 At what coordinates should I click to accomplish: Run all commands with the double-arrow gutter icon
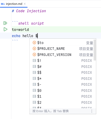coord(5,23)
